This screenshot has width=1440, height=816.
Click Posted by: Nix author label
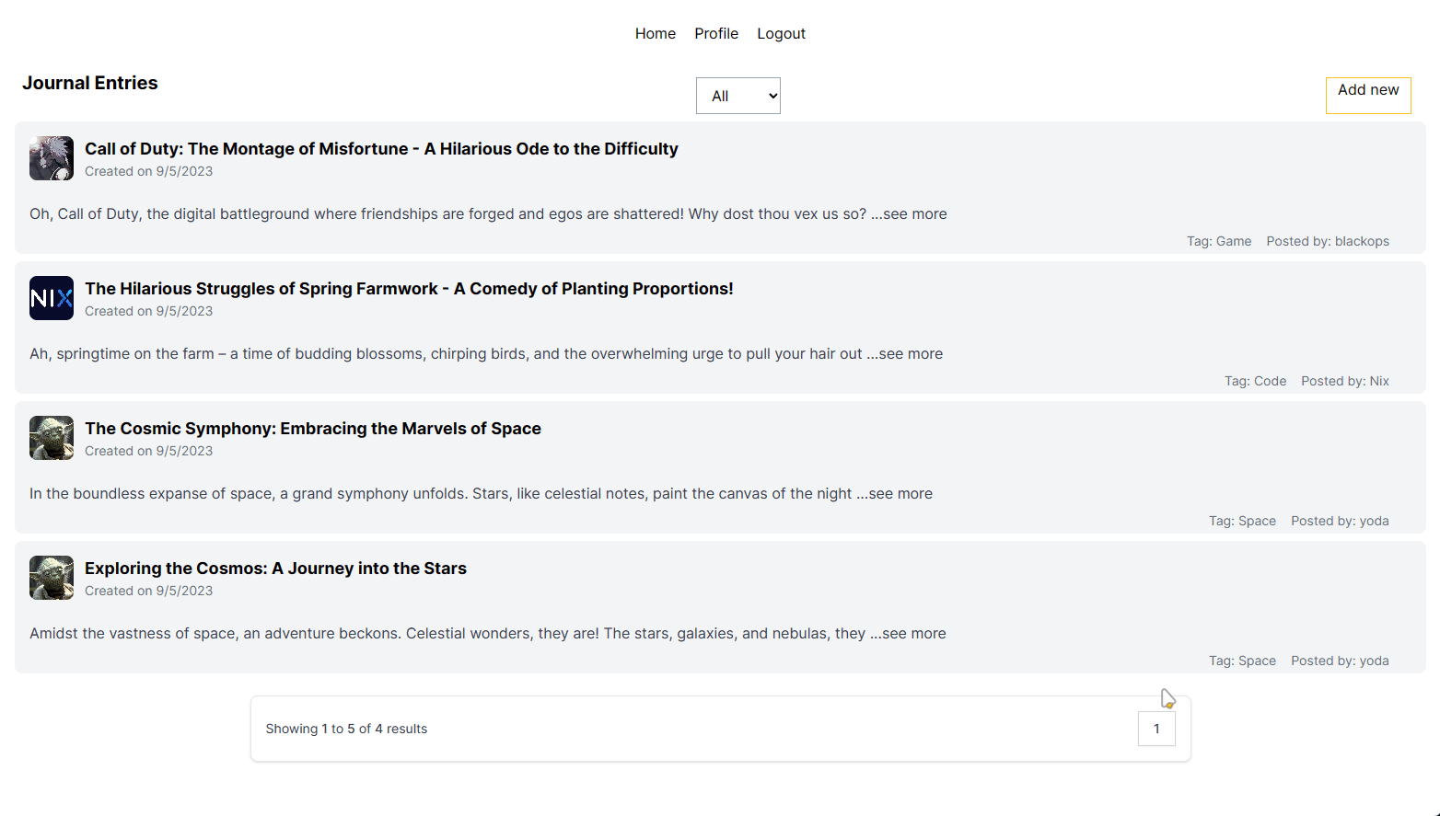[x=1345, y=381]
